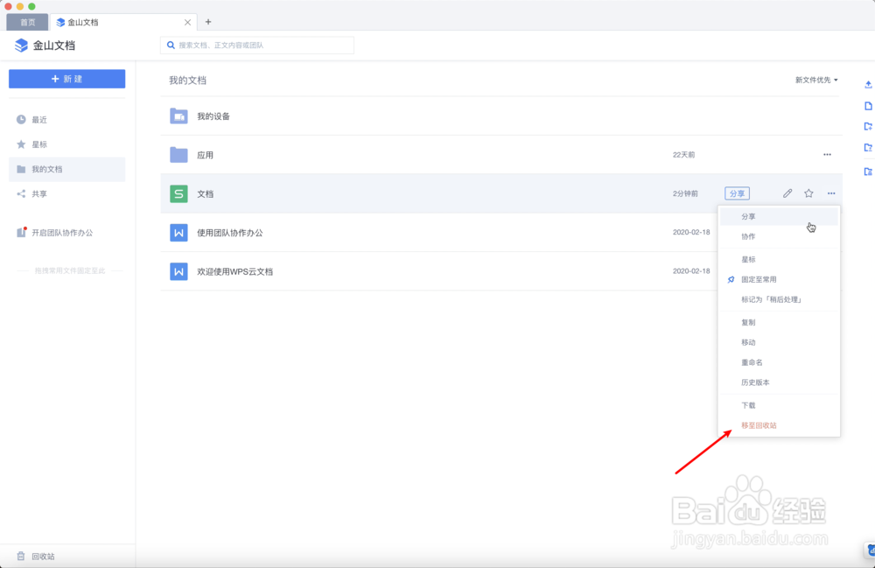Screen dimensions: 875x568
Task: Select 移动 in the context menu
Action: coord(779,342)
